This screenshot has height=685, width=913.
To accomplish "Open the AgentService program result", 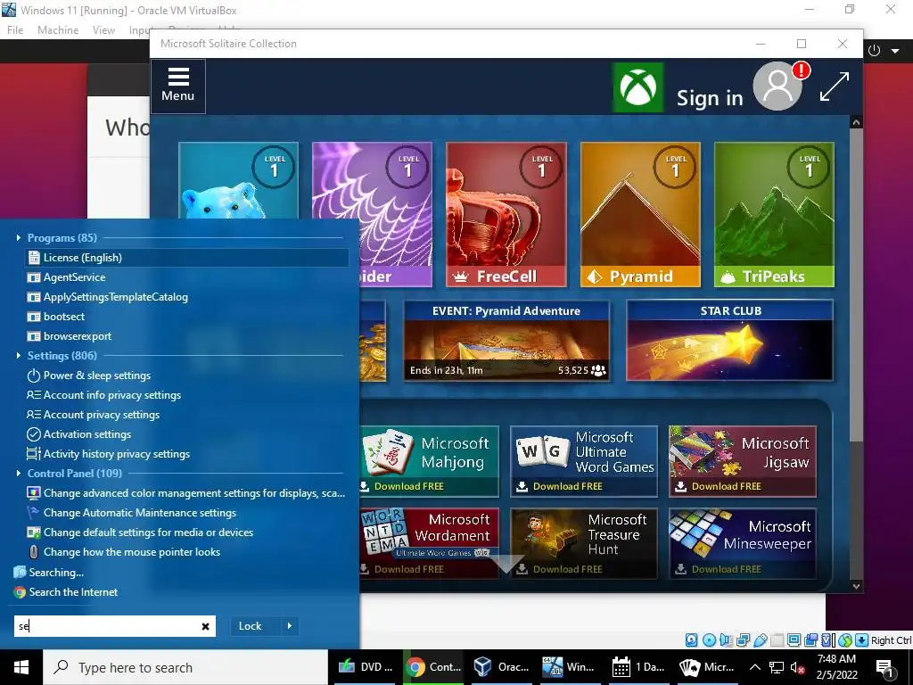I will click(187, 277).
